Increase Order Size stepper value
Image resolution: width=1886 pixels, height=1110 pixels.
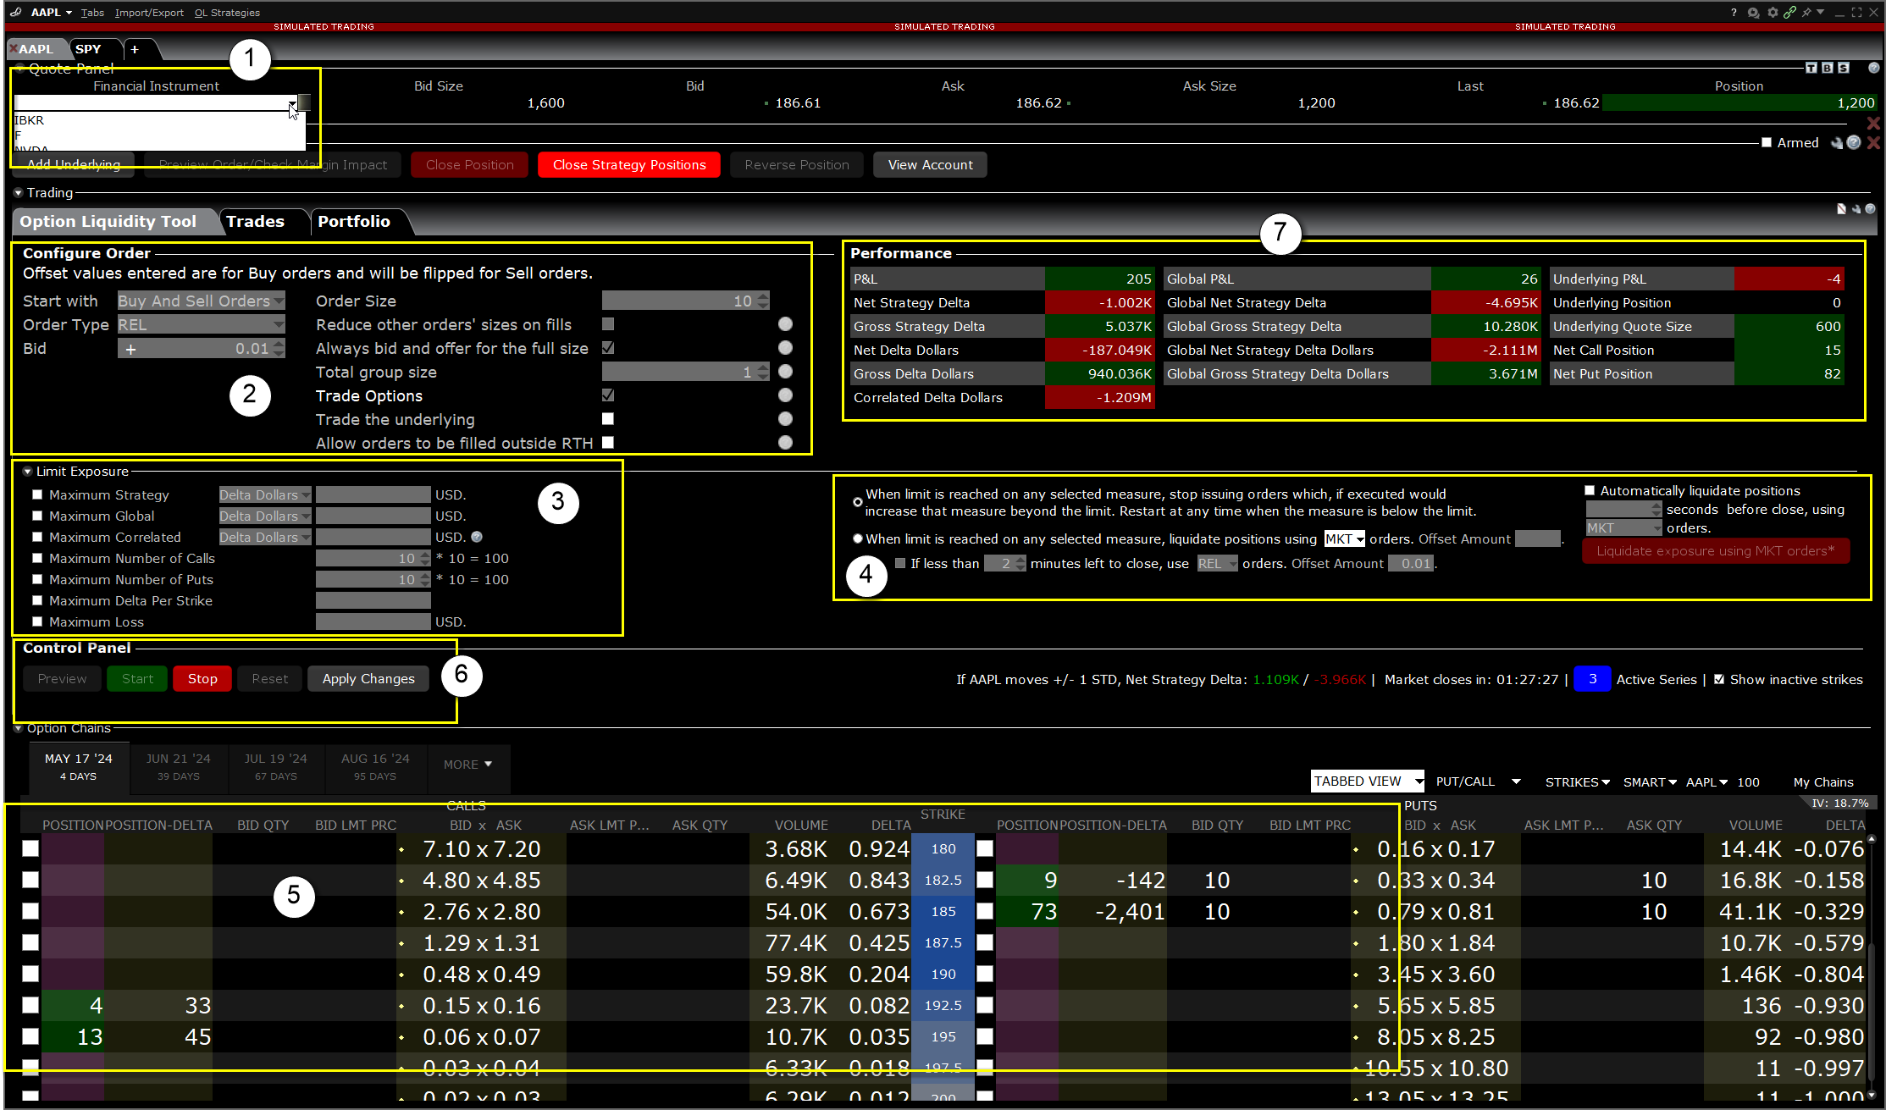tap(763, 296)
